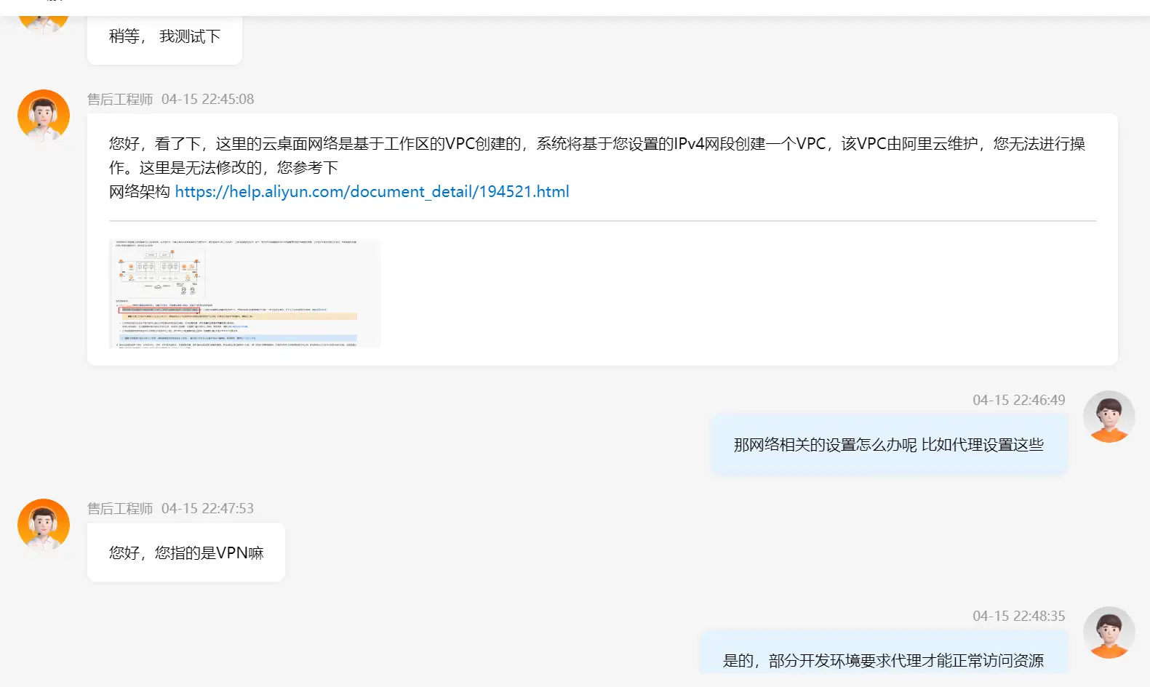The width and height of the screenshot is (1150, 687).
Task: Click the 04-15 22:47:53 timestamp
Action: [207, 509]
